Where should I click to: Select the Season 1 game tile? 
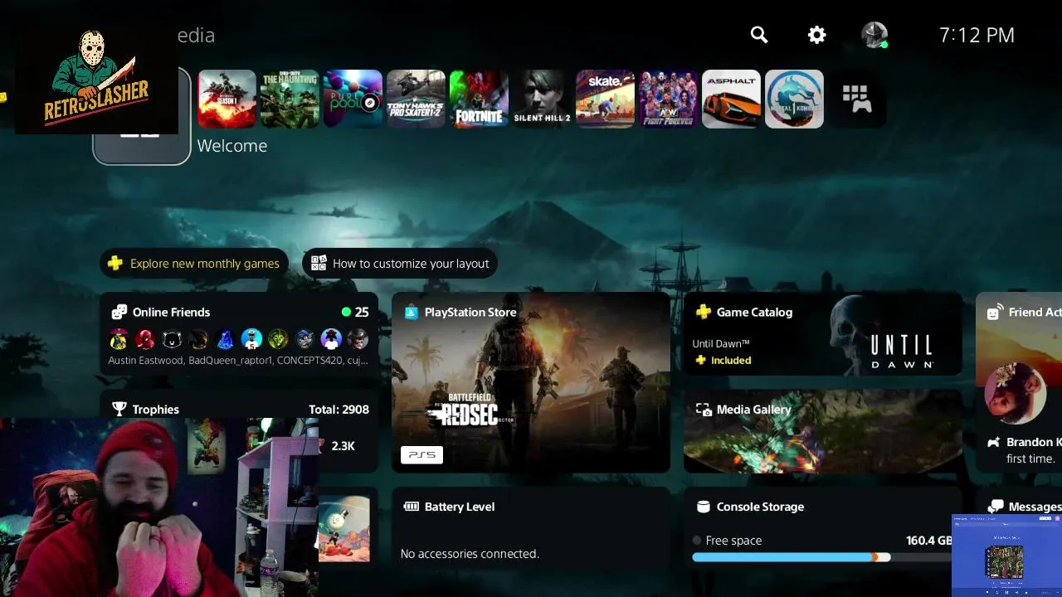pyautogui.click(x=227, y=99)
